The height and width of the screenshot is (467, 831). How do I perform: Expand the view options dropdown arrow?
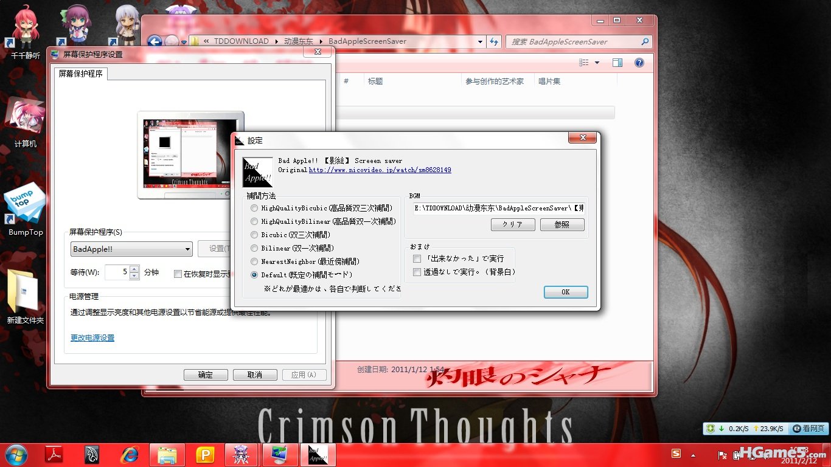pyautogui.click(x=597, y=63)
